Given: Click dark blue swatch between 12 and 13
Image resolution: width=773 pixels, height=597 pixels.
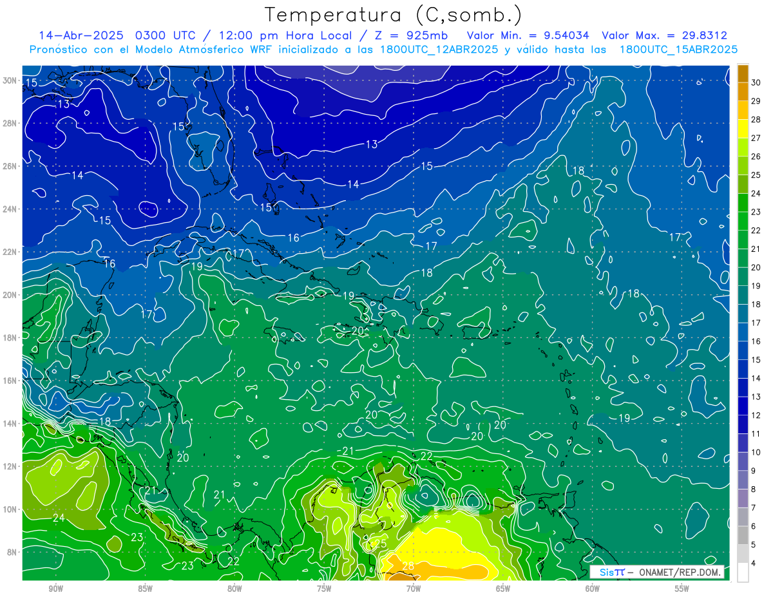Looking at the screenshot, I should (743, 406).
